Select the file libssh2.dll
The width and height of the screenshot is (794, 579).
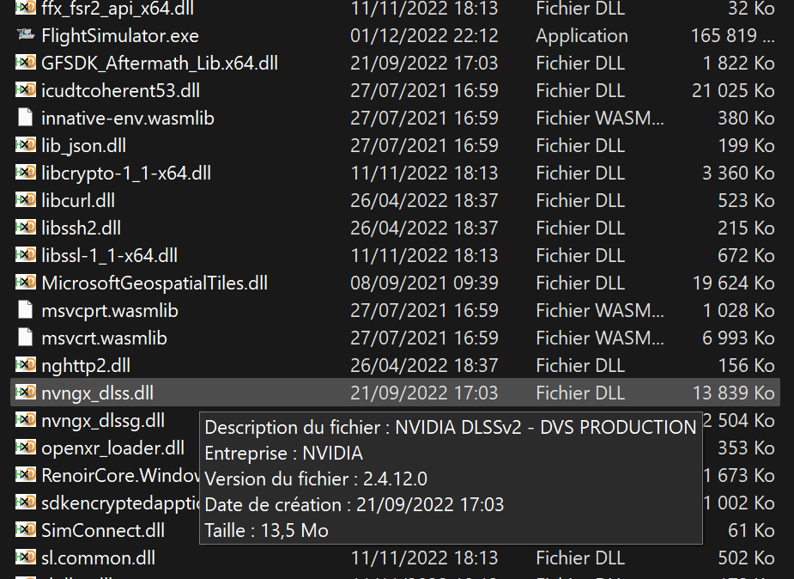(81, 229)
